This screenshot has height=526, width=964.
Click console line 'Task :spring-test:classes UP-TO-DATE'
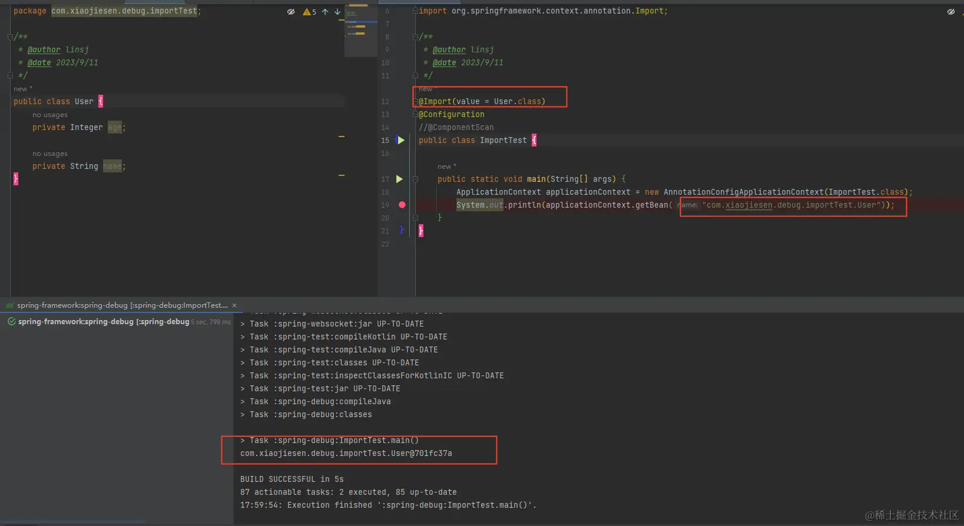pyautogui.click(x=330, y=362)
